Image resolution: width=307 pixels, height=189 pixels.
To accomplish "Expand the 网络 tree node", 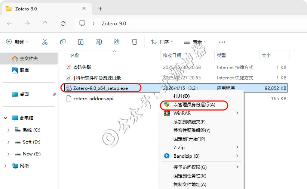I will coord(6,166).
